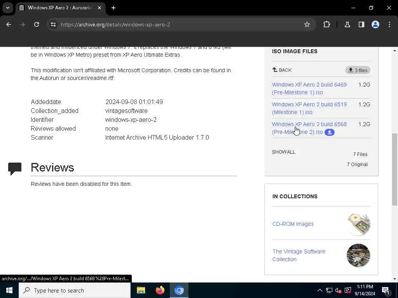This screenshot has width=398, height=298.
Task: Select the Windows XP Aero 2 tab
Action: coord(60,8)
